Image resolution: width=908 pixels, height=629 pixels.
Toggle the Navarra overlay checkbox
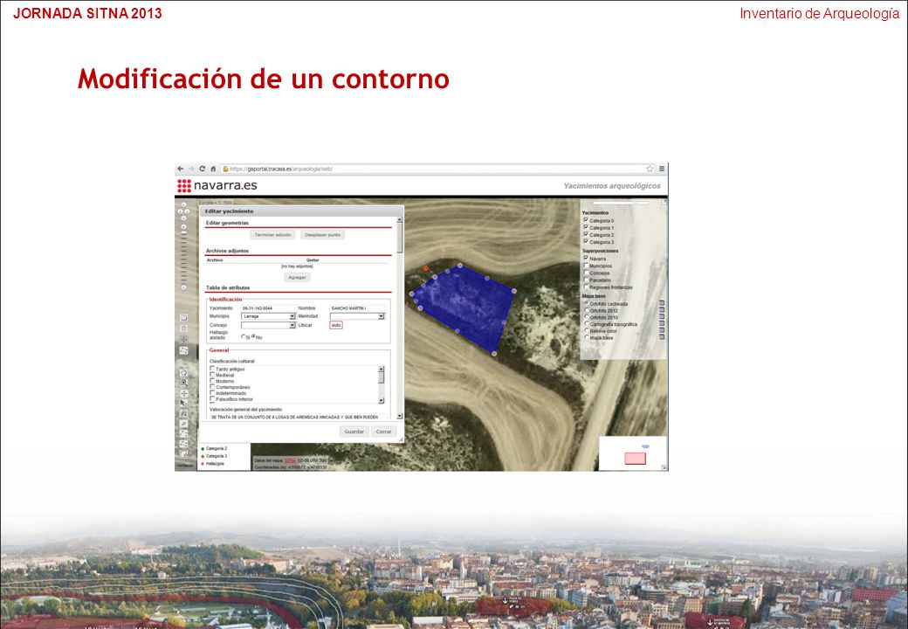586,258
